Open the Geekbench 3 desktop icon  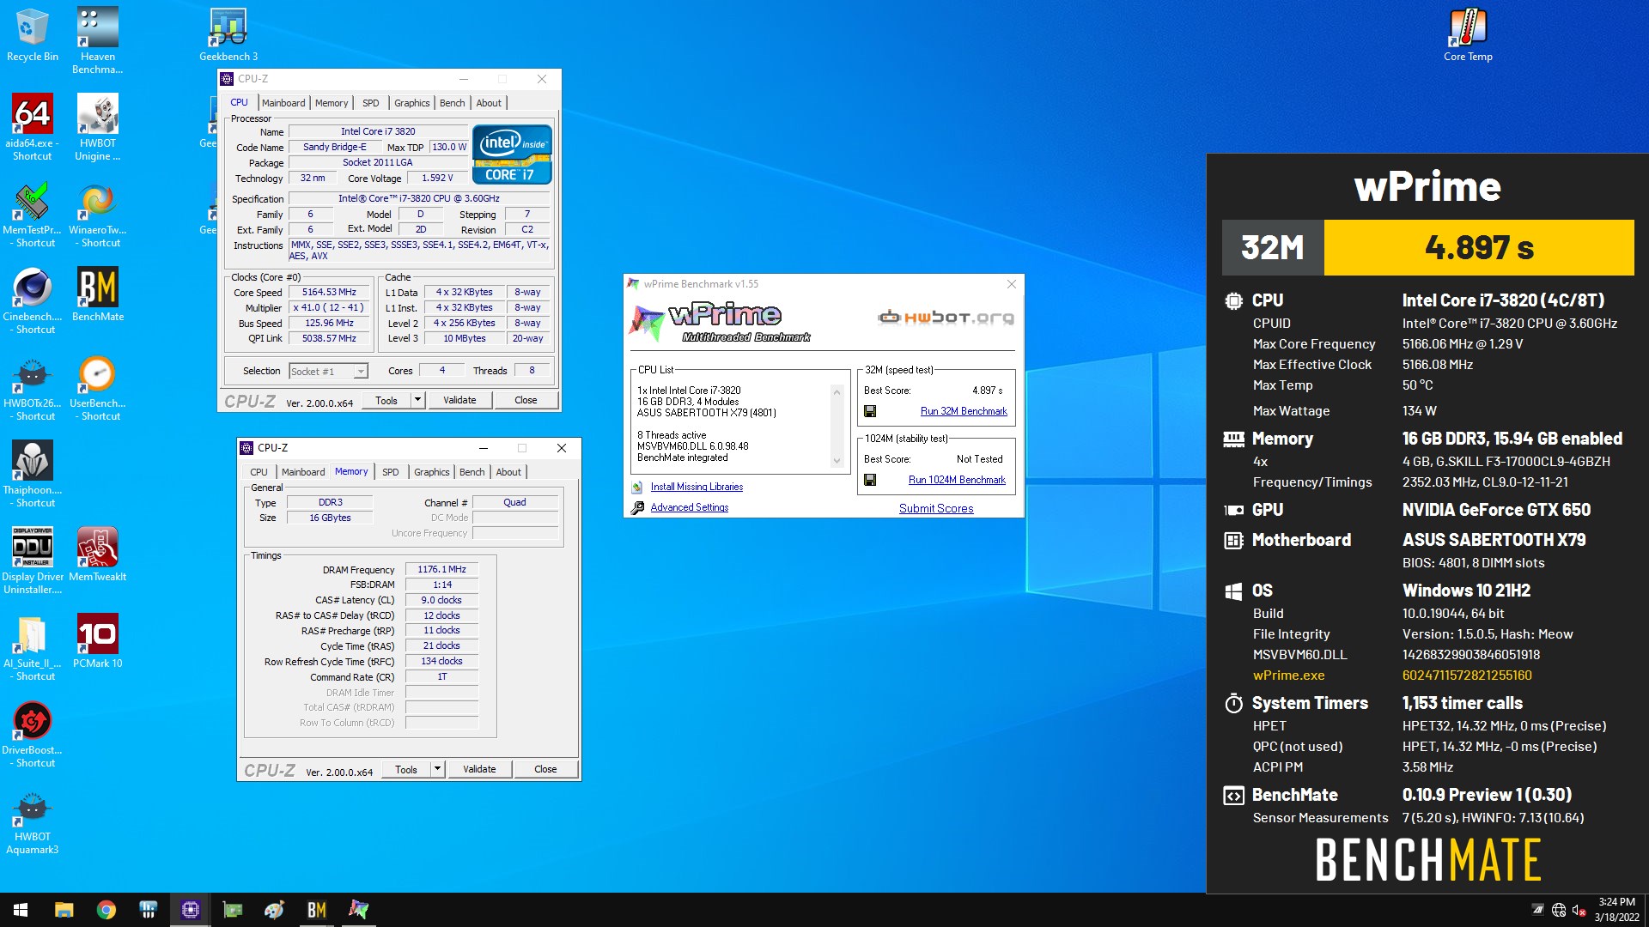click(x=228, y=34)
